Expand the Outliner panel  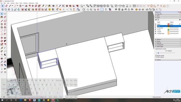pos(168,60)
